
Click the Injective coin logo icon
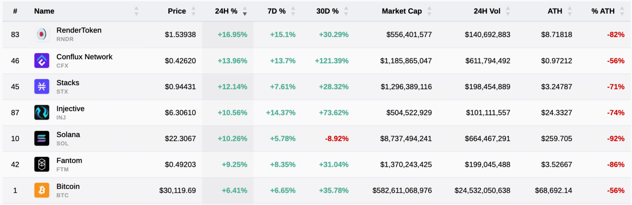pos(42,113)
